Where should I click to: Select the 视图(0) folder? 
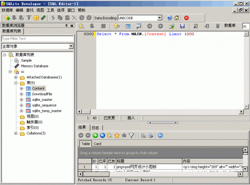33,116
